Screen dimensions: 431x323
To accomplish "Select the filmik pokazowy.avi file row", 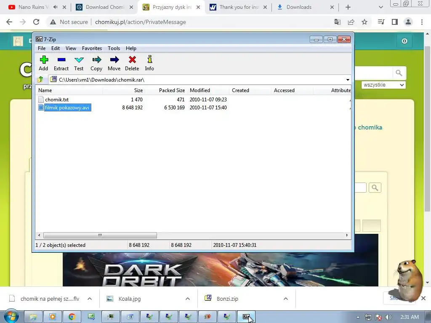I will point(193,107).
